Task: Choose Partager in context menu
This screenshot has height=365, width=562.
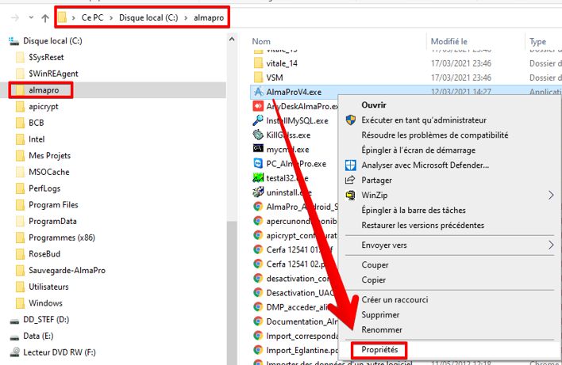Action: [376, 181]
